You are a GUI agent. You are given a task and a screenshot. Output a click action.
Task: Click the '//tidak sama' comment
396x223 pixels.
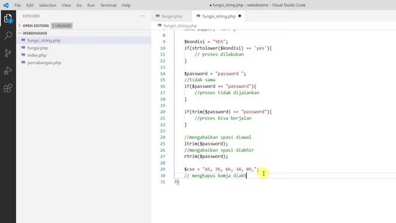(200, 80)
